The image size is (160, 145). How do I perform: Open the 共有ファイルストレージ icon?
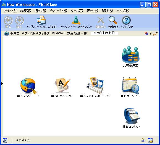(x=95, y=85)
